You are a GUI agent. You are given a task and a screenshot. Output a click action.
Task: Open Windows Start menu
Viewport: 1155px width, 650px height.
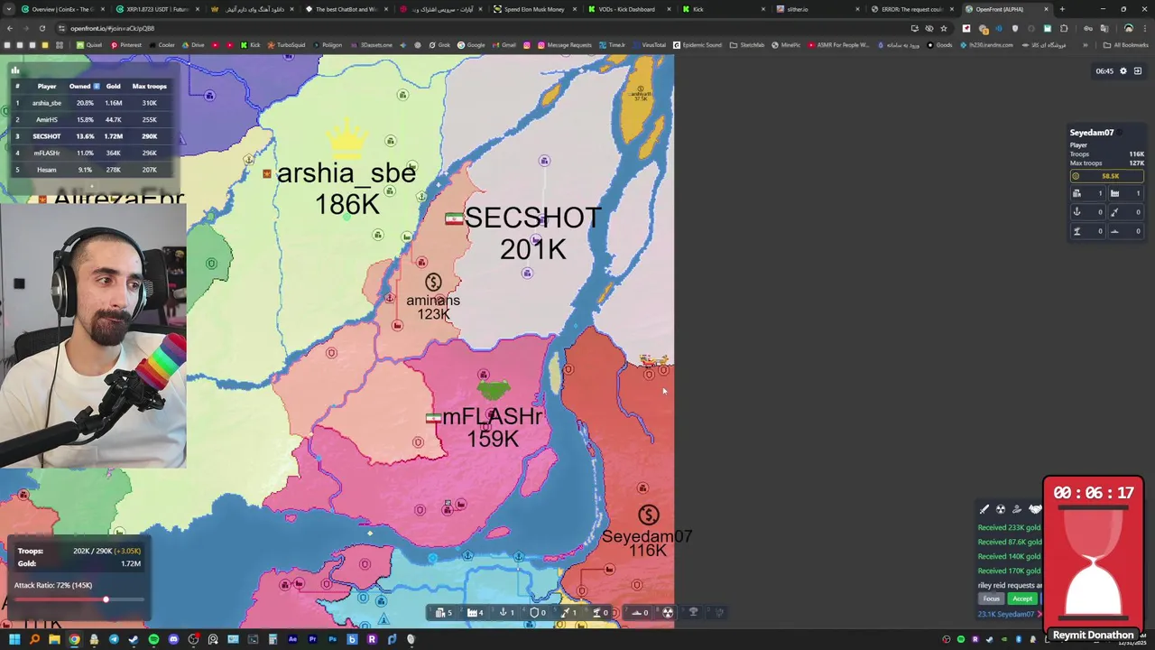14,639
